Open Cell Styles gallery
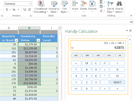This screenshot has height=101, width=134. [64, 7]
